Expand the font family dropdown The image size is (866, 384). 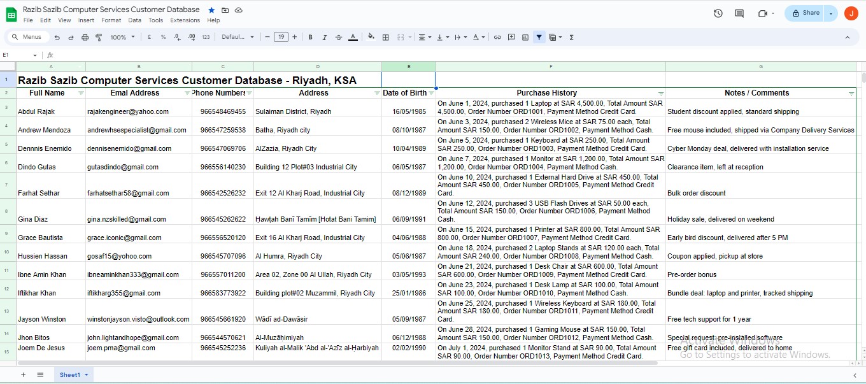tap(238, 38)
